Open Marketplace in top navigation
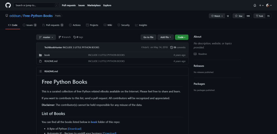The height and width of the screenshot is (134, 277). 94,5
